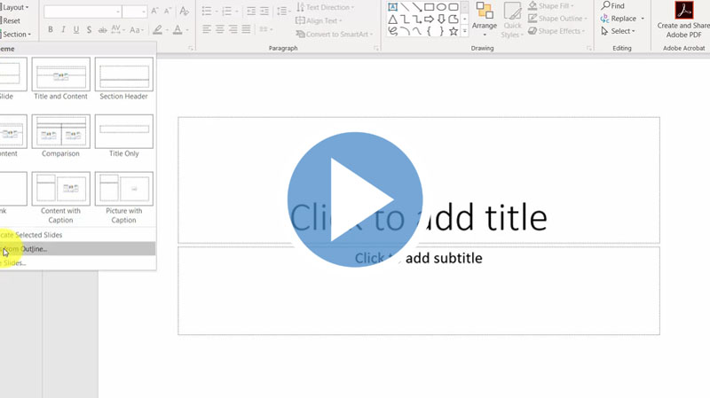Image resolution: width=710 pixels, height=398 pixels.
Task: Select the text box shape tool
Action: [392, 7]
